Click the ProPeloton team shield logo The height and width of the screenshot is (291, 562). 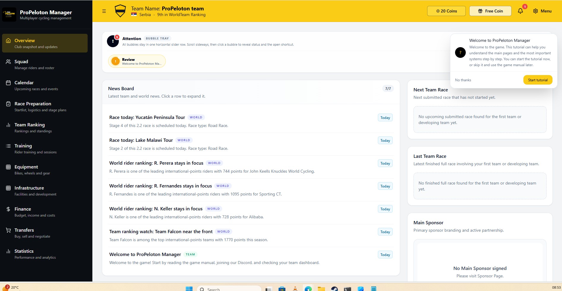120,11
